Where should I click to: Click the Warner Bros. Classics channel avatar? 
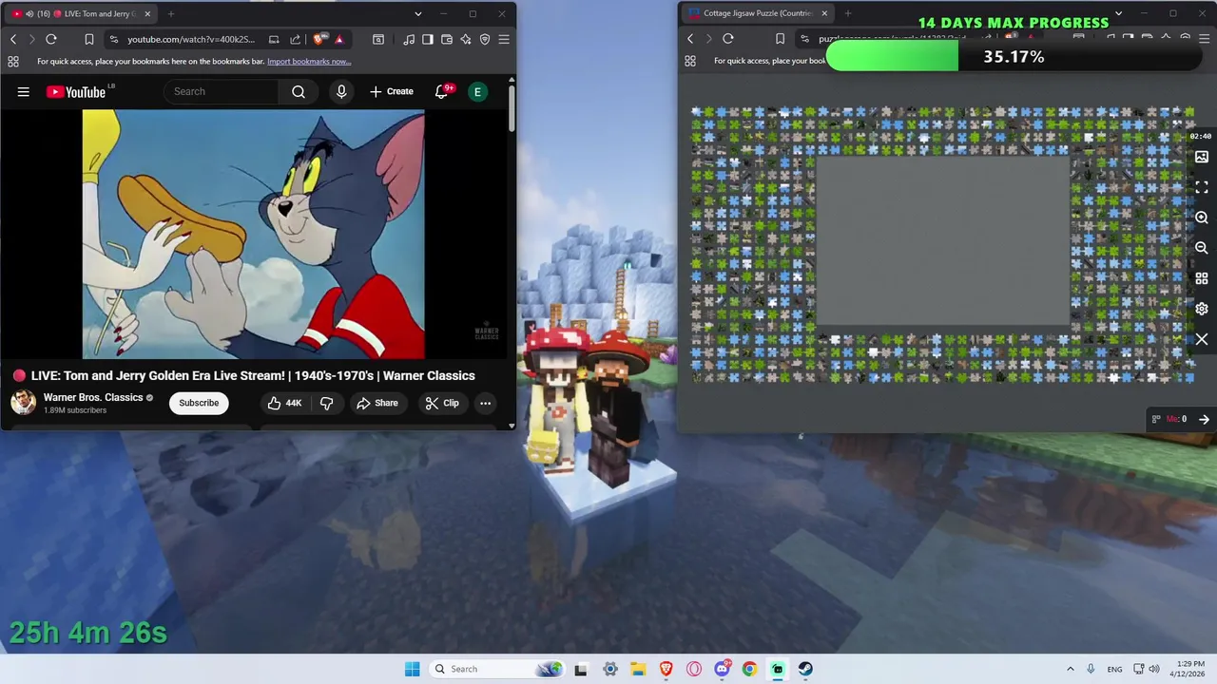coord(23,402)
